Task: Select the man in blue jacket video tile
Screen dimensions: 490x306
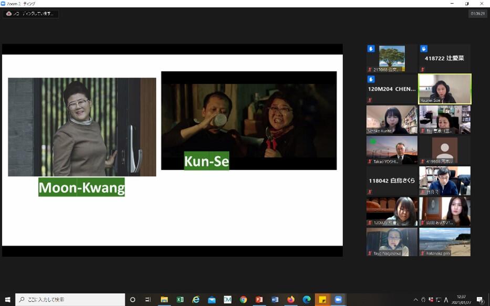Action: coord(445,181)
